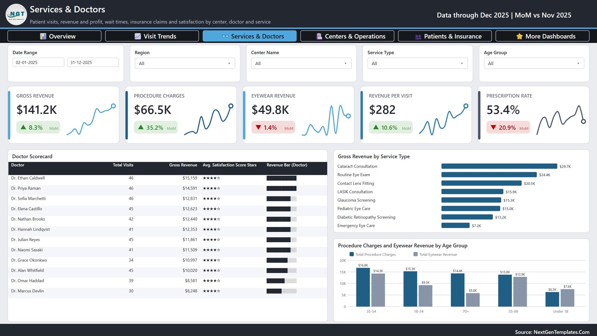The width and height of the screenshot is (597, 336).
Task: Click the More Dashboards star icon
Action: point(519,36)
